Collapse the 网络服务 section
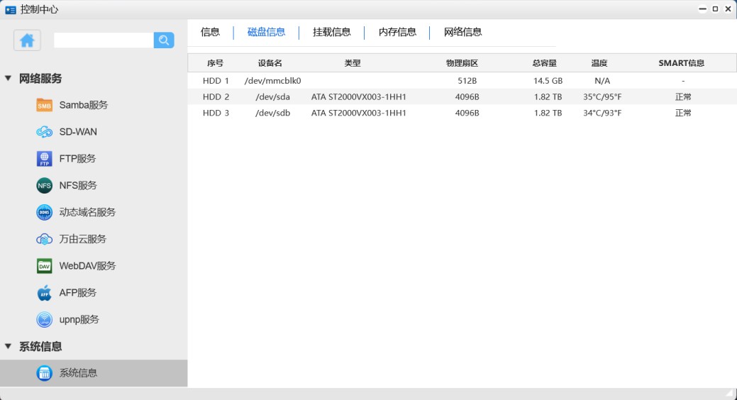Screen dimensions: 737x400 click(x=9, y=79)
